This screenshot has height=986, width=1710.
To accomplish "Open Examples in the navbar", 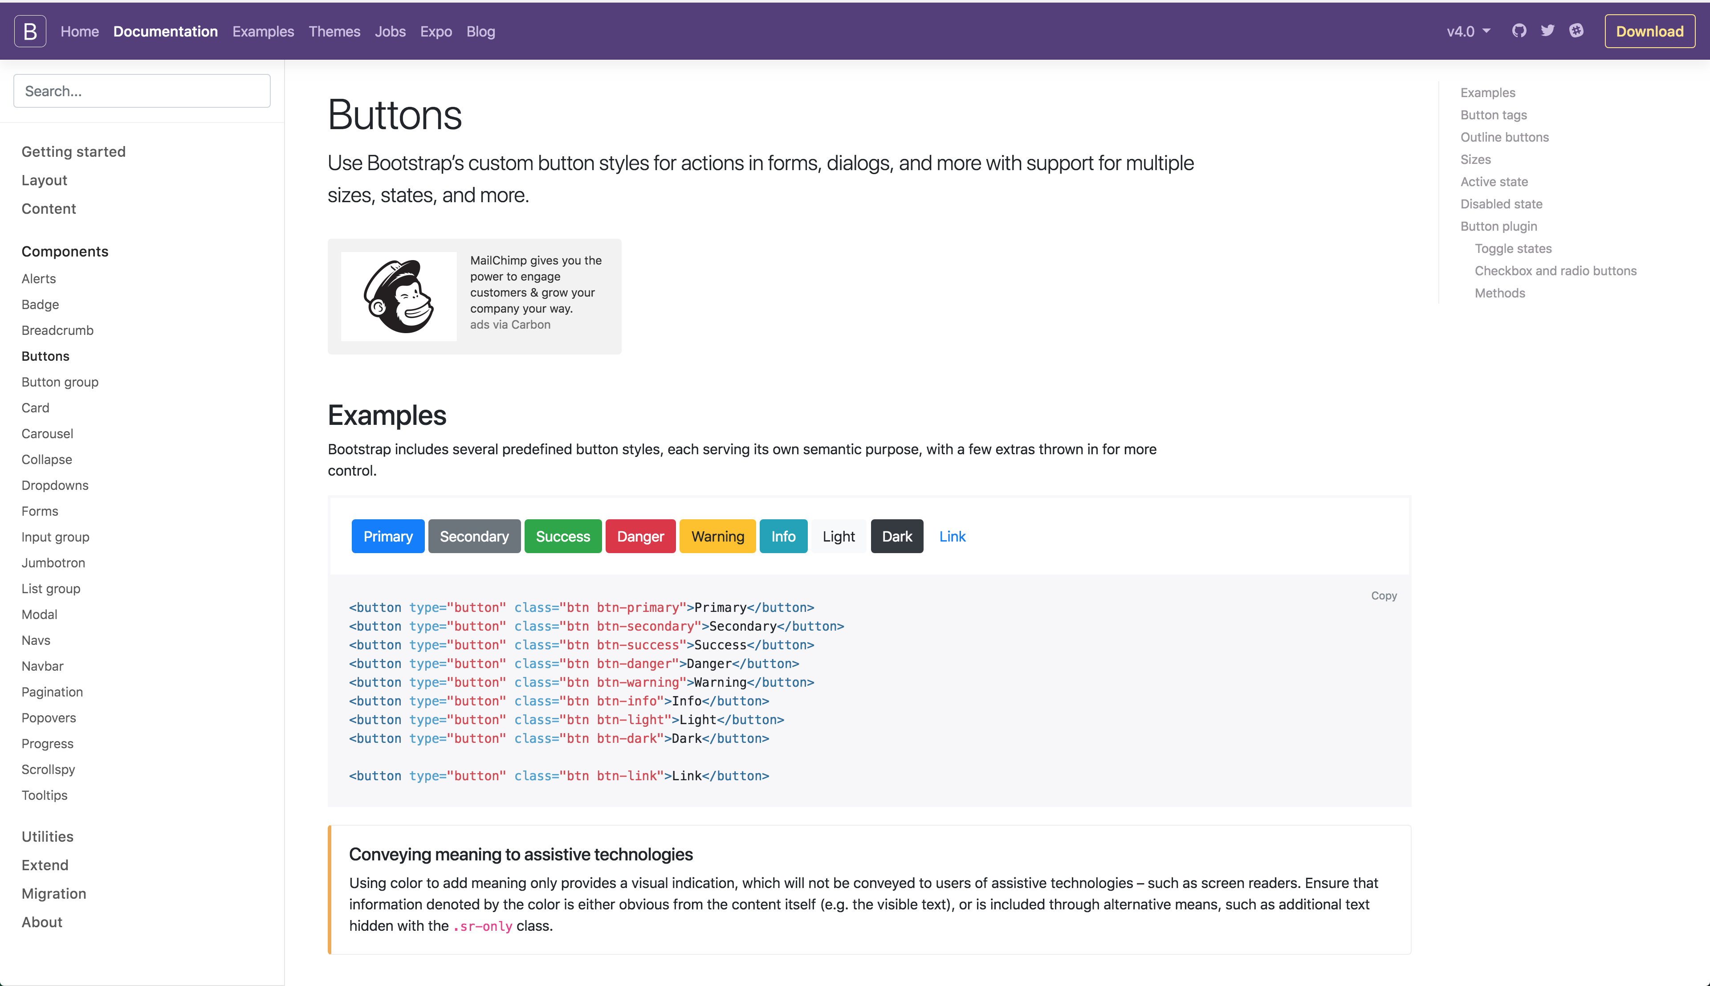I will [263, 31].
